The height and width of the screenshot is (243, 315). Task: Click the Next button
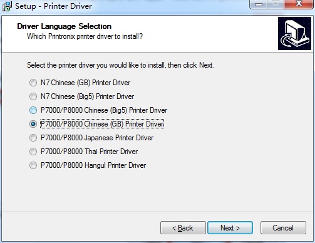[230, 228]
